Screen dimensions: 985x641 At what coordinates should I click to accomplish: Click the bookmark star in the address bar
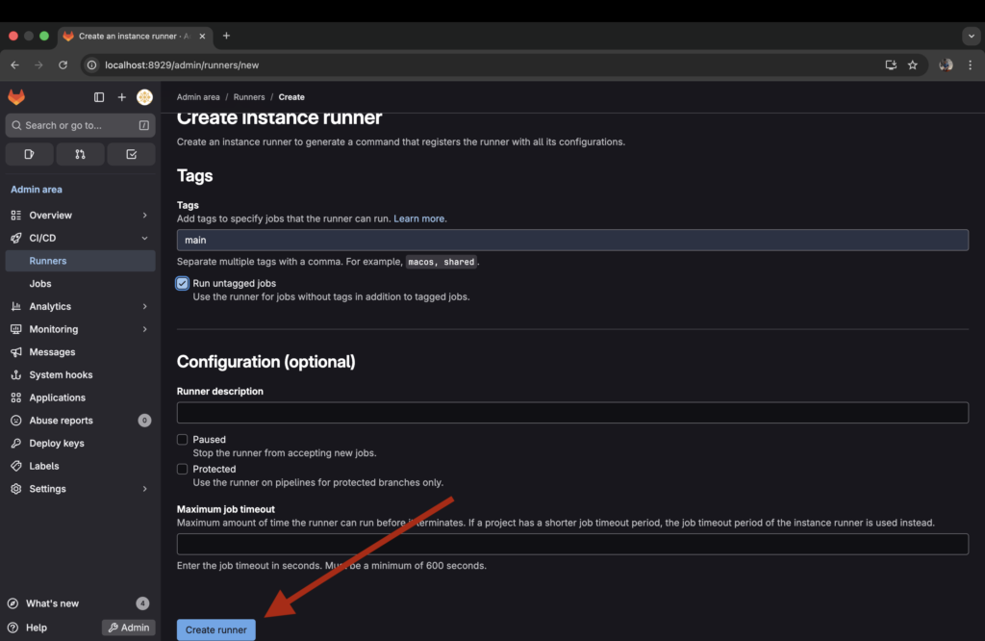pyautogui.click(x=912, y=64)
